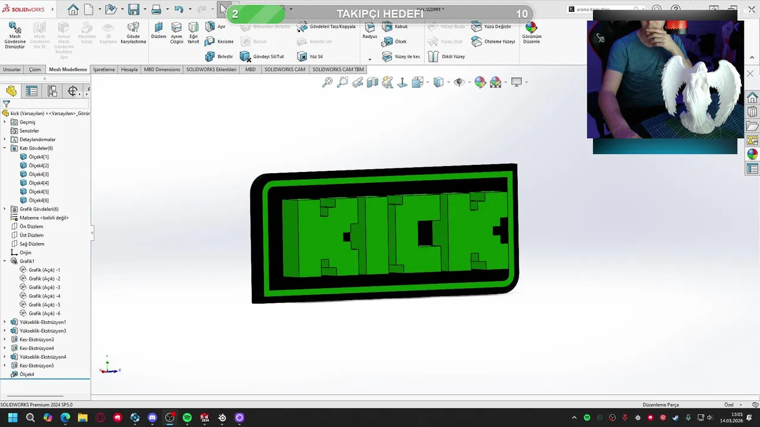
Task: Open the display style dropdown arrow
Action: 448,82
